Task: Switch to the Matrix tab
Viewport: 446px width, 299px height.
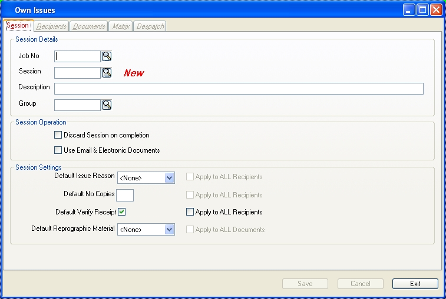Action: tap(121, 26)
